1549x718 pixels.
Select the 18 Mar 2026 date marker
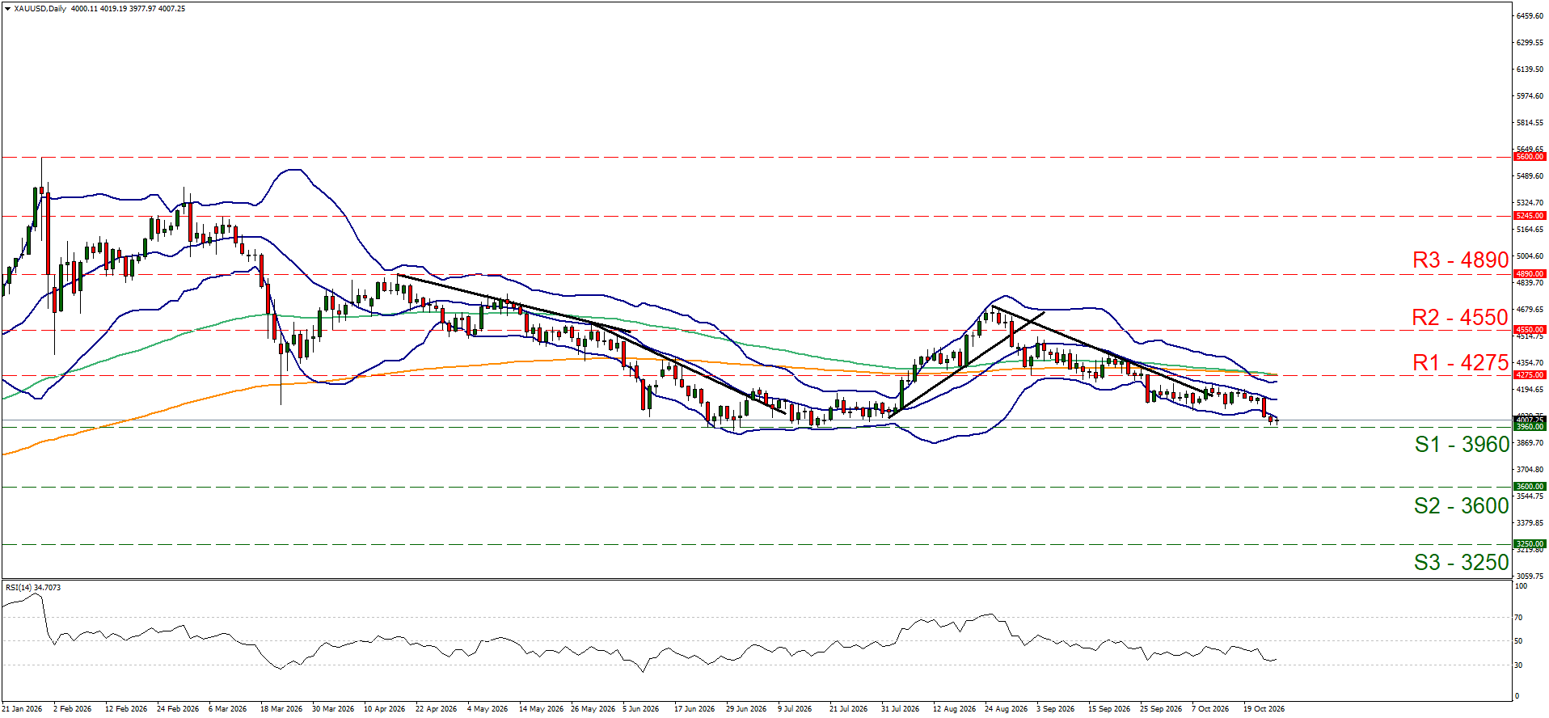281,709
